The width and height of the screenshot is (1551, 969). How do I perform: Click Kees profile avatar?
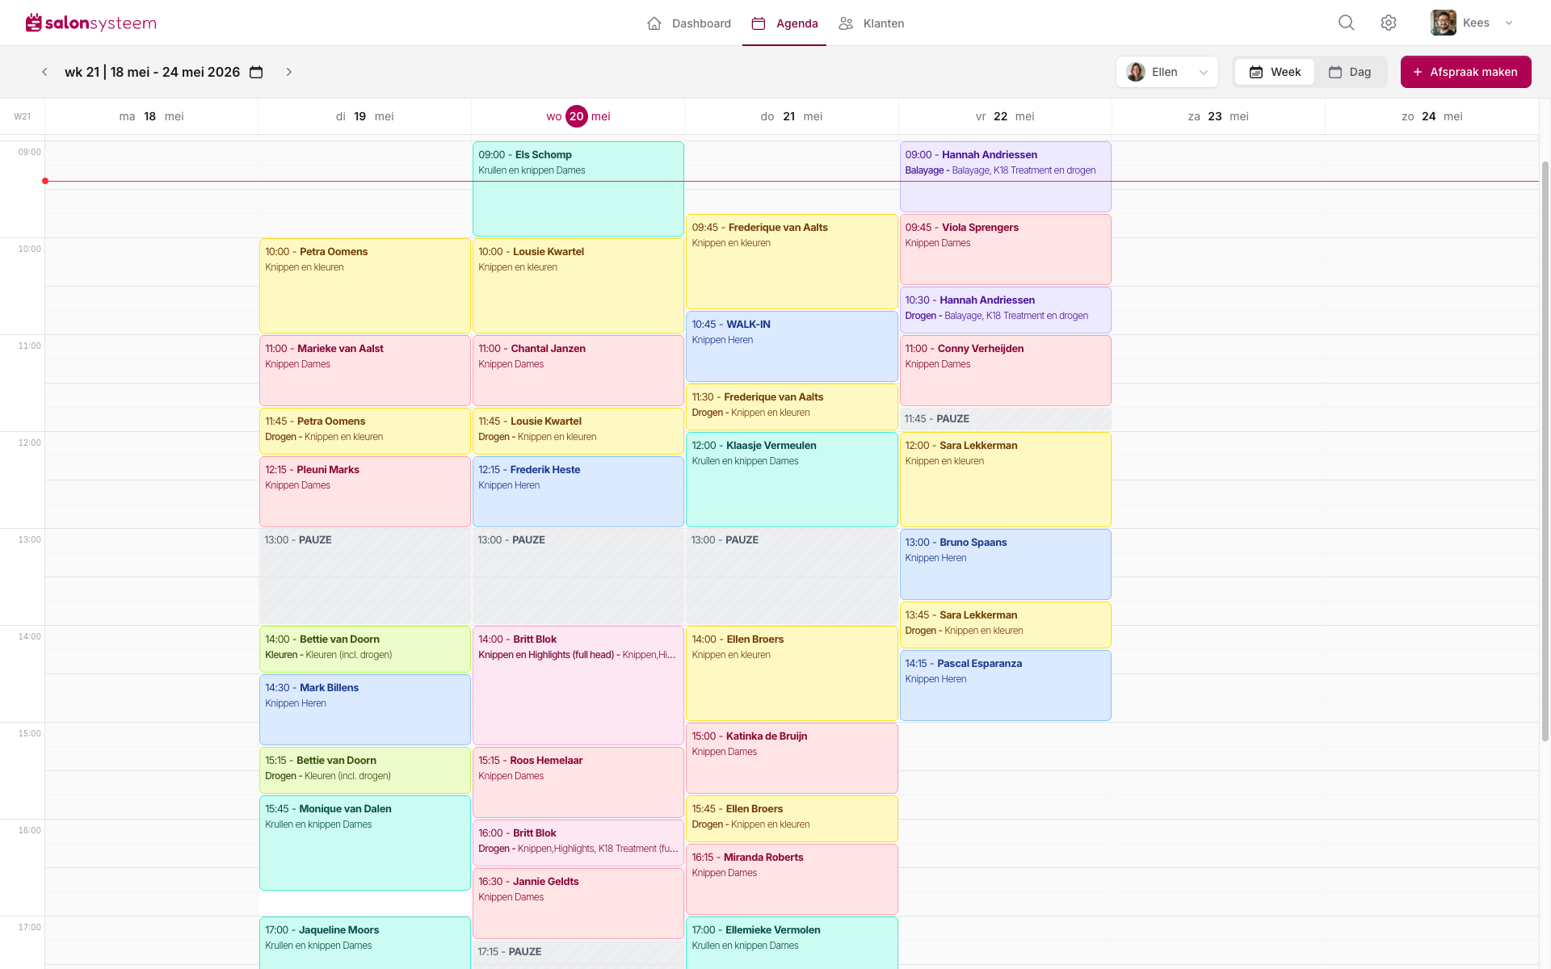pyautogui.click(x=1443, y=23)
